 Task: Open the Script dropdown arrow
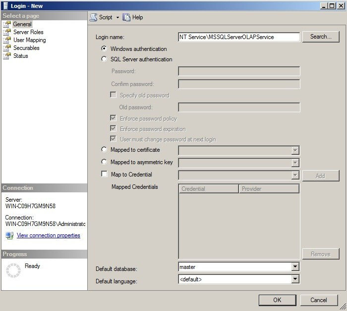117,17
